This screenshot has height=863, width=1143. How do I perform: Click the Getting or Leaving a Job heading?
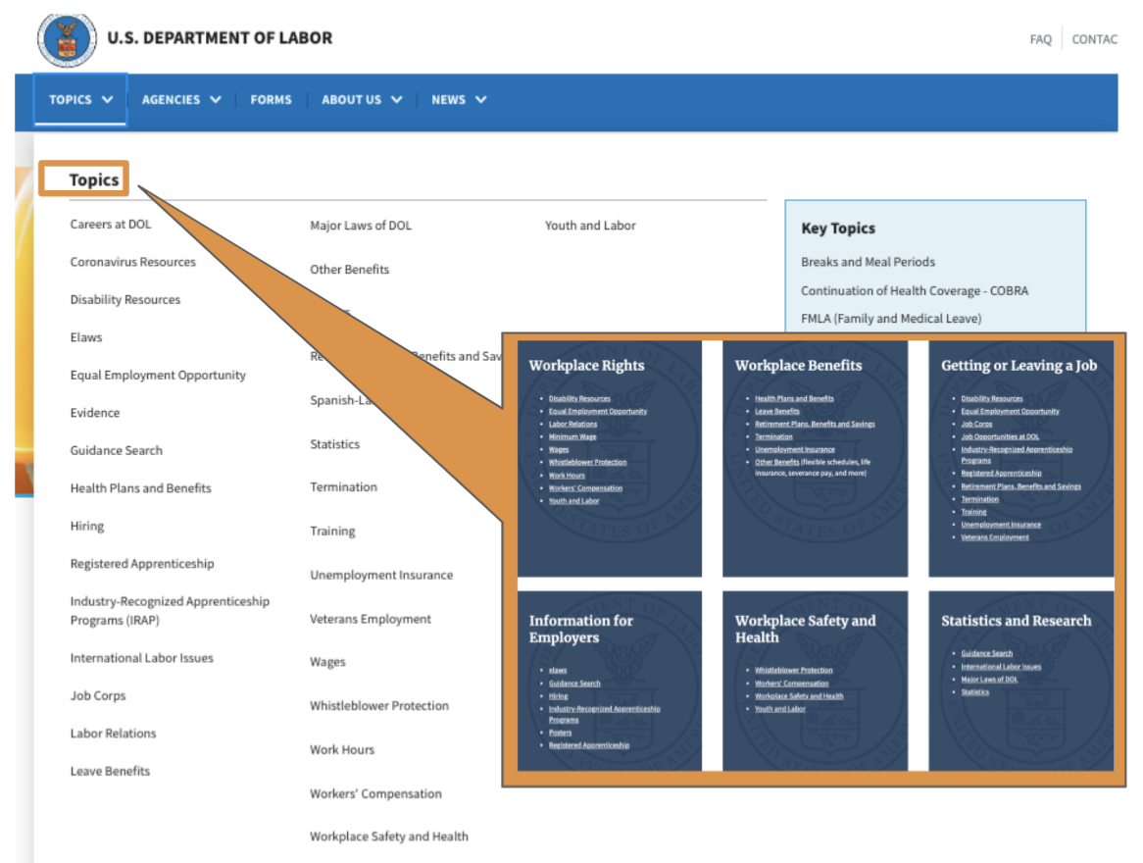1019,366
